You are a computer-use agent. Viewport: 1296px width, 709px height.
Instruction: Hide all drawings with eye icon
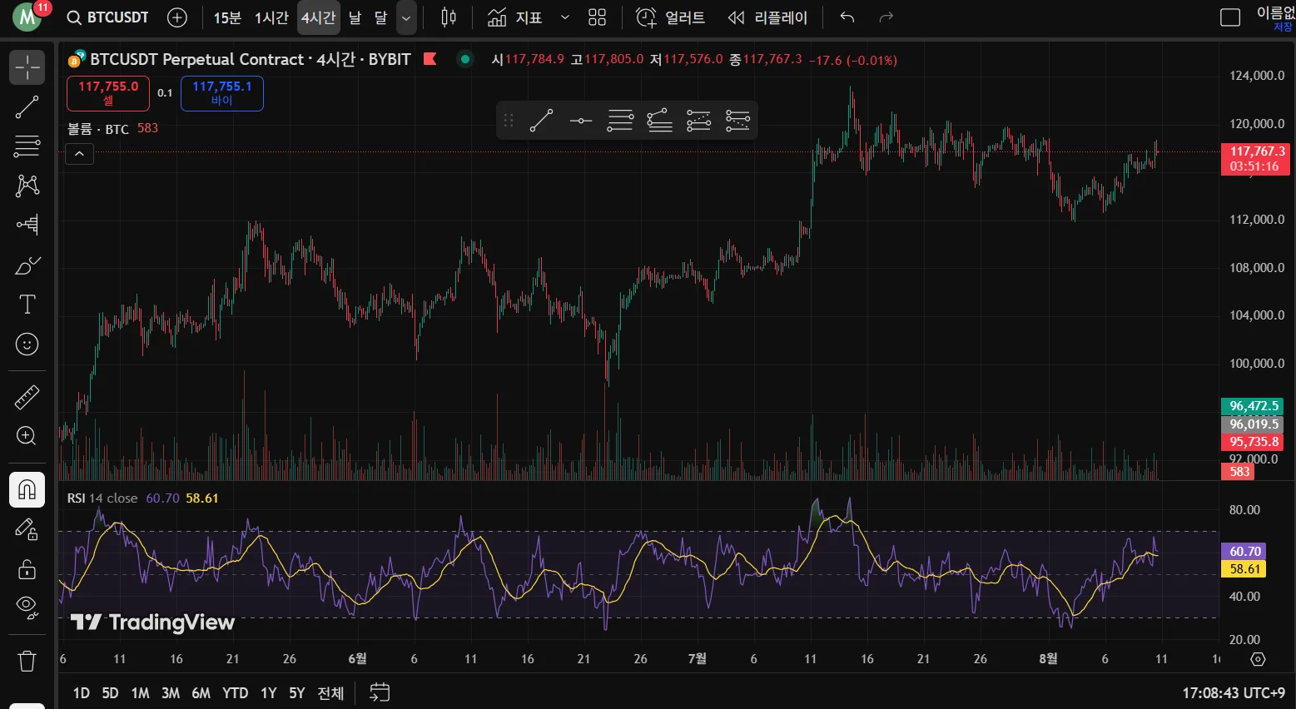coord(27,607)
